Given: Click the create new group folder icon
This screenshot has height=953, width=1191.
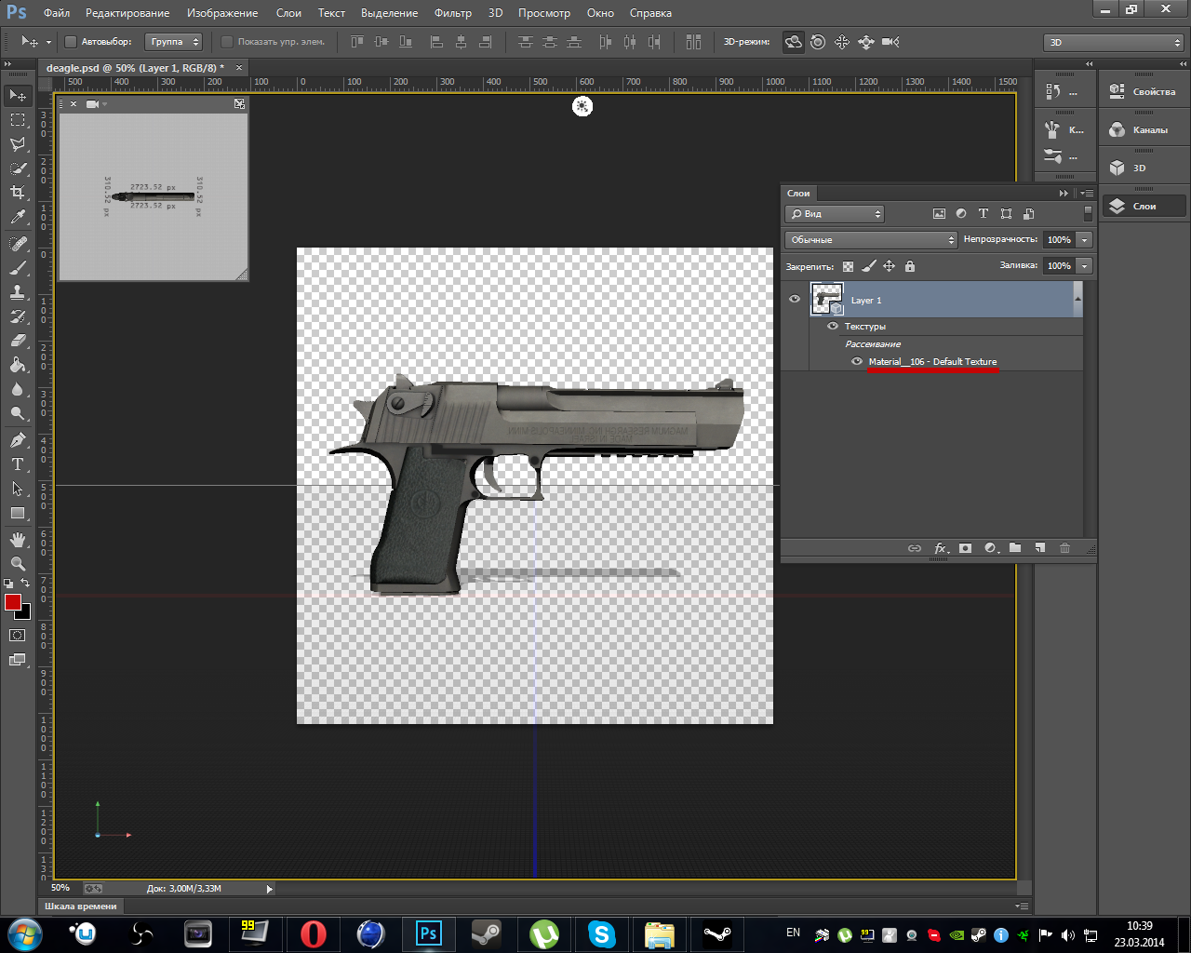Looking at the screenshot, I should click(1015, 548).
